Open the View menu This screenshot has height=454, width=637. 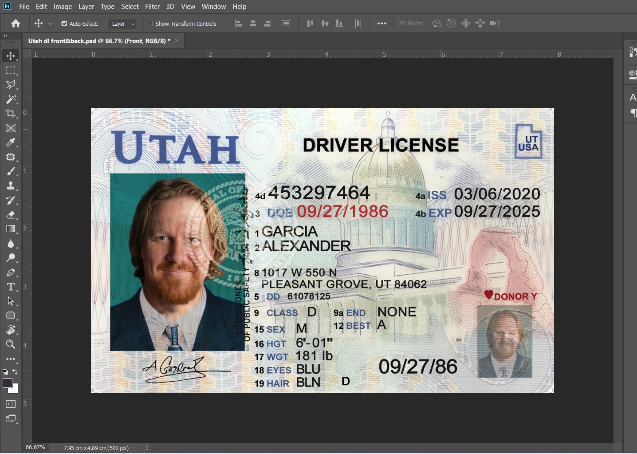[x=188, y=7]
